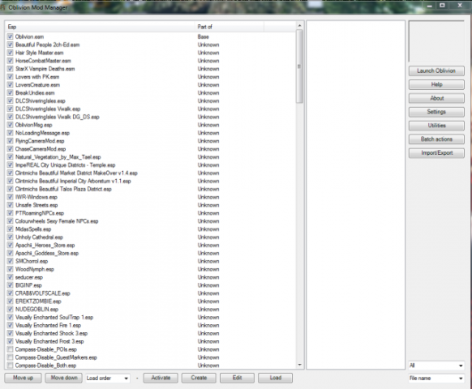Click the Activate button
Screen dimensions: 472x389
tap(161, 378)
